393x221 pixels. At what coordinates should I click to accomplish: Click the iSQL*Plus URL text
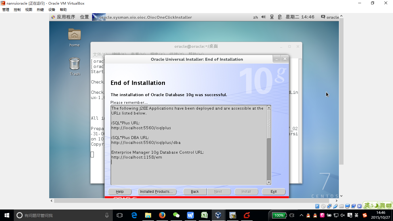click(141, 128)
